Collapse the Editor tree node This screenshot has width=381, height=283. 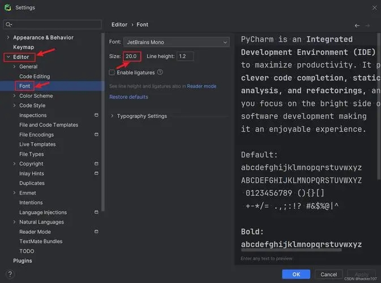(8, 57)
